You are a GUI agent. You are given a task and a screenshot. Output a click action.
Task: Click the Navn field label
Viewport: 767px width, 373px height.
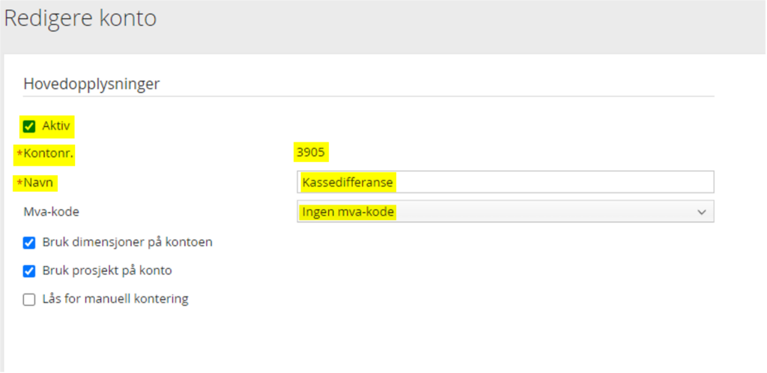[40, 182]
